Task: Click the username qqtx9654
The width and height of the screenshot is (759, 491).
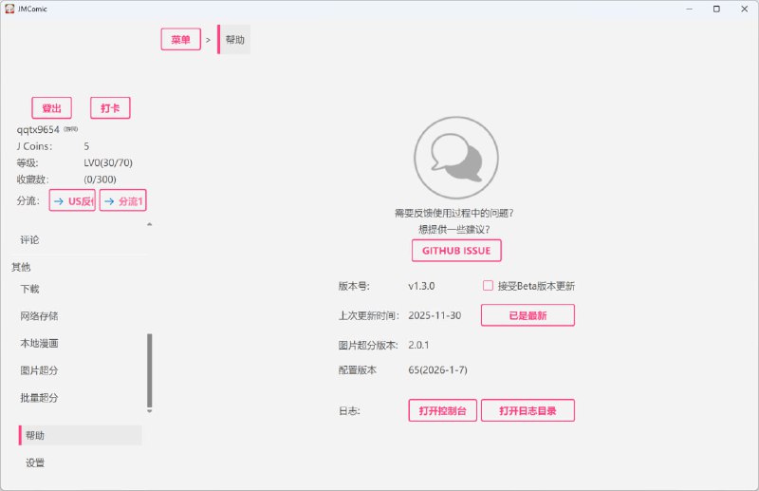Action: (38, 129)
